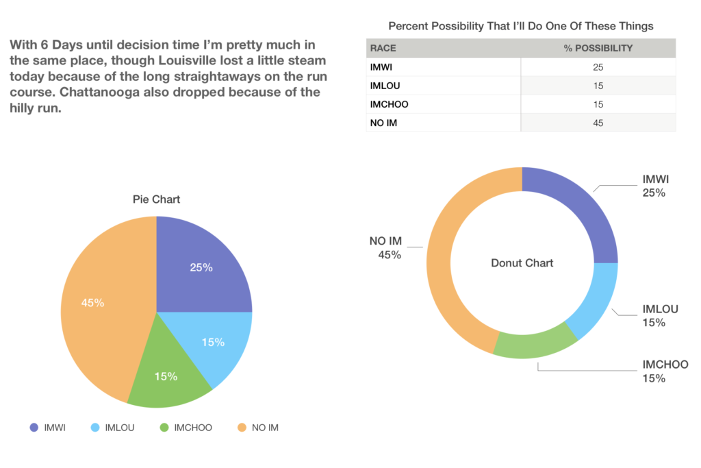This screenshot has width=701, height=468.
Task: Click the green IMCHOO donut segment
Action: [x=537, y=344]
